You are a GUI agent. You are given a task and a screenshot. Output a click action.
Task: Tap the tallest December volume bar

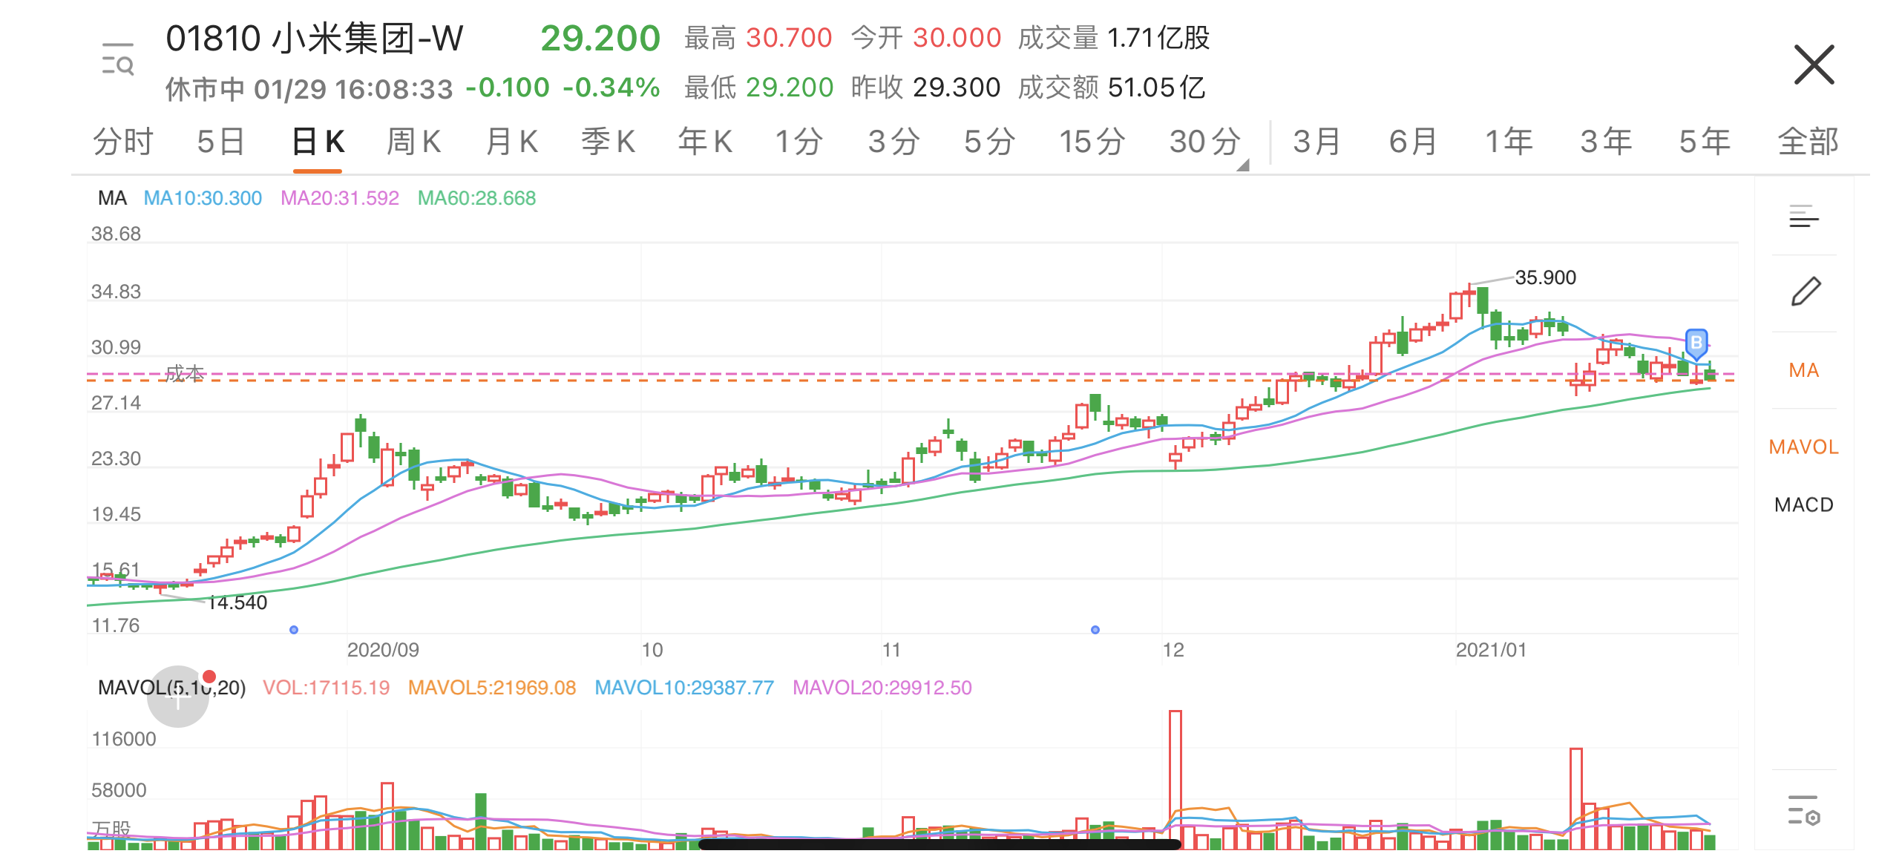click(1175, 779)
